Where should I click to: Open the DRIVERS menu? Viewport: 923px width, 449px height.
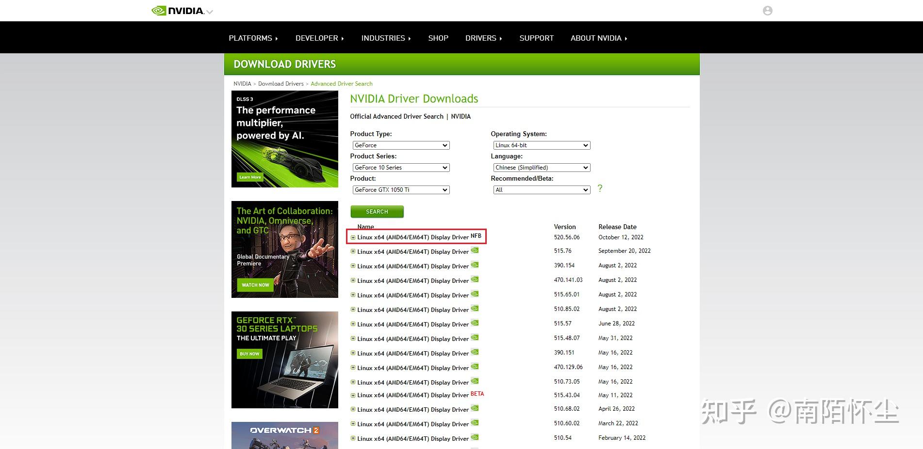tap(483, 38)
